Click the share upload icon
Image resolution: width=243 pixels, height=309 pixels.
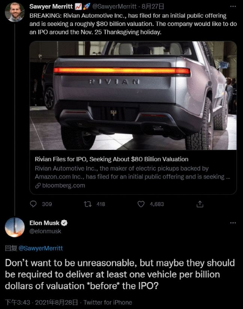199,204
